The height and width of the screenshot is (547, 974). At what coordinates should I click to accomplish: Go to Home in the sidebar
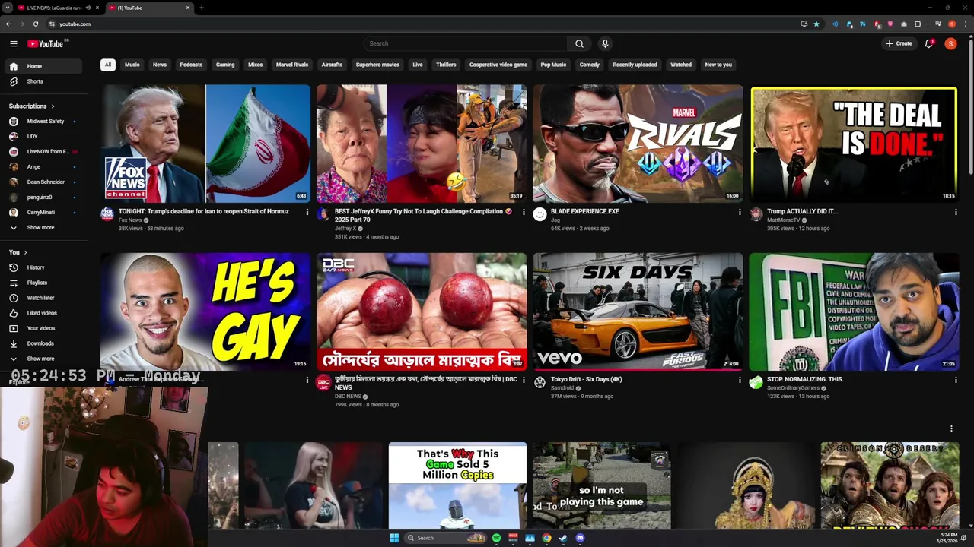point(42,66)
